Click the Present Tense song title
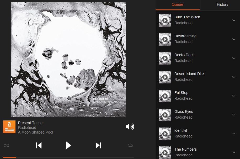 pos(30,123)
